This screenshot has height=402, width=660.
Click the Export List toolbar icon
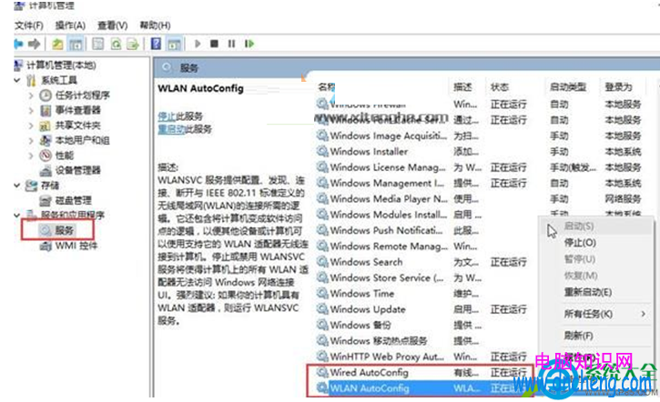click(x=133, y=44)
